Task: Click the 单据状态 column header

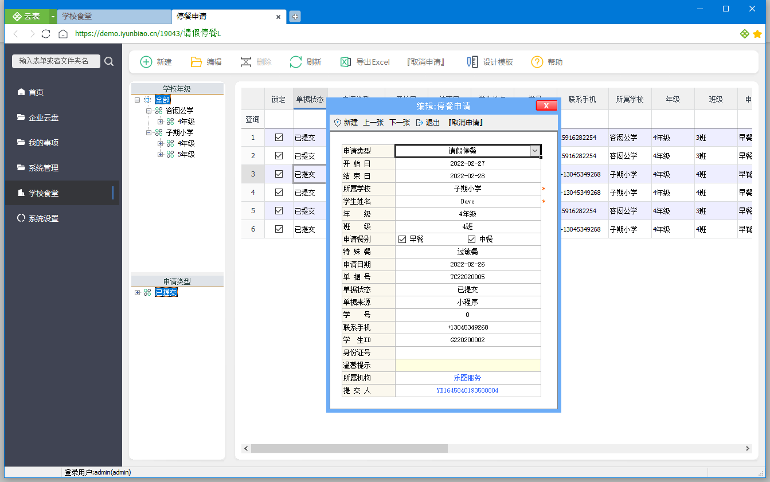Action: coord(310,99)
